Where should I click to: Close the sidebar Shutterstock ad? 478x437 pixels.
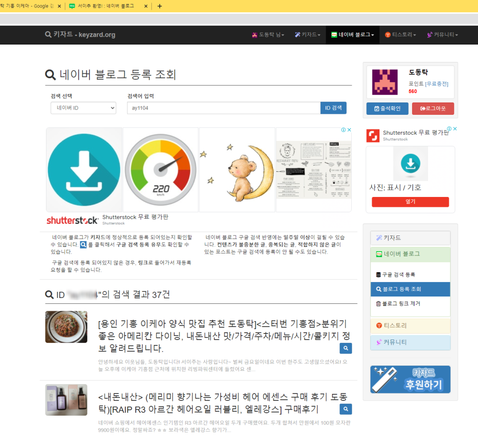tap(455, 129)
